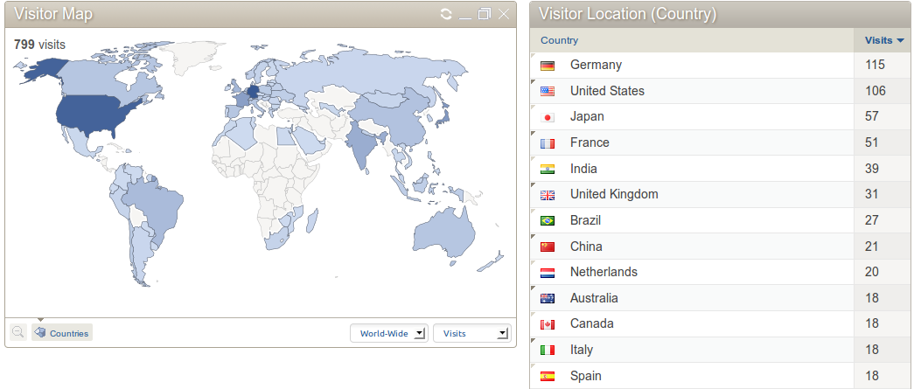Select the Countries view button
This screenshot has height=389, width=914.
[x=62, y=333]
